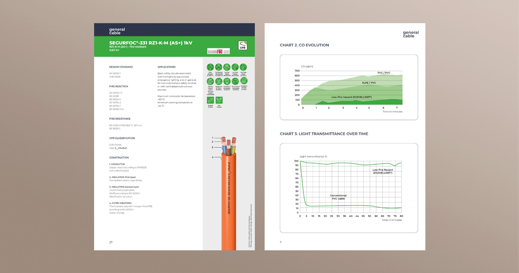The height and width of the screenshot is (273, 519).
Task: Click the Conventional PVC cable curve label
Action: [338, 197]
